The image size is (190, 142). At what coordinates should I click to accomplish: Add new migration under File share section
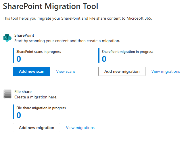coord(37,128)
